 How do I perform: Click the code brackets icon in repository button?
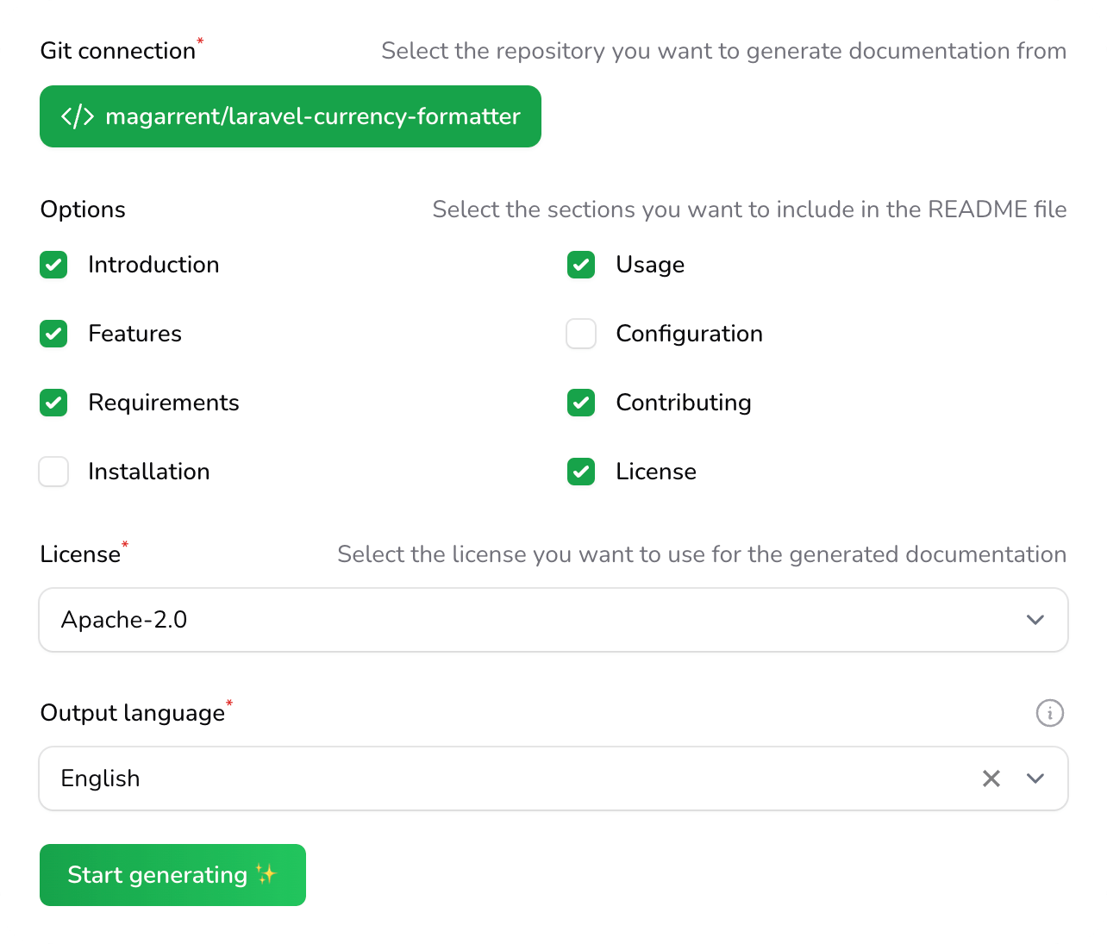point(78,116)
